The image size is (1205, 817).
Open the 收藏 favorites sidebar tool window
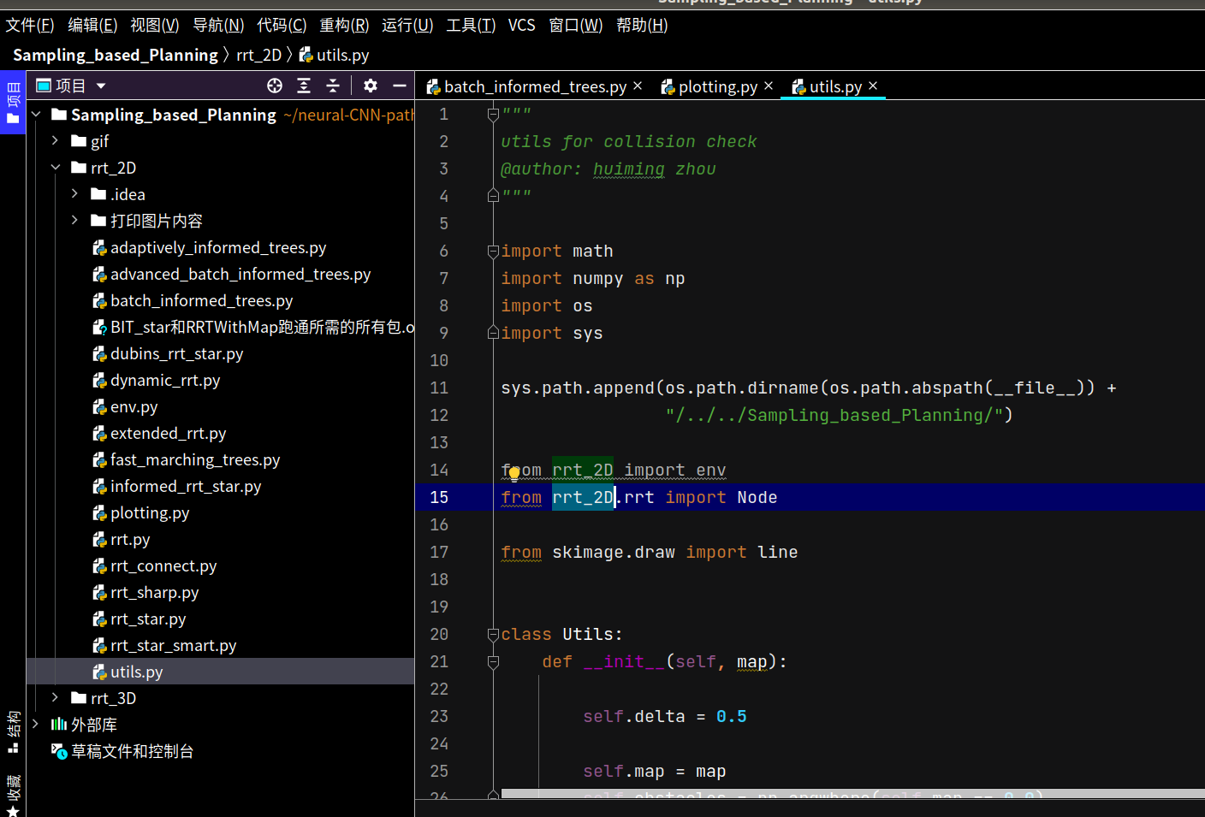tap(13, 795)
